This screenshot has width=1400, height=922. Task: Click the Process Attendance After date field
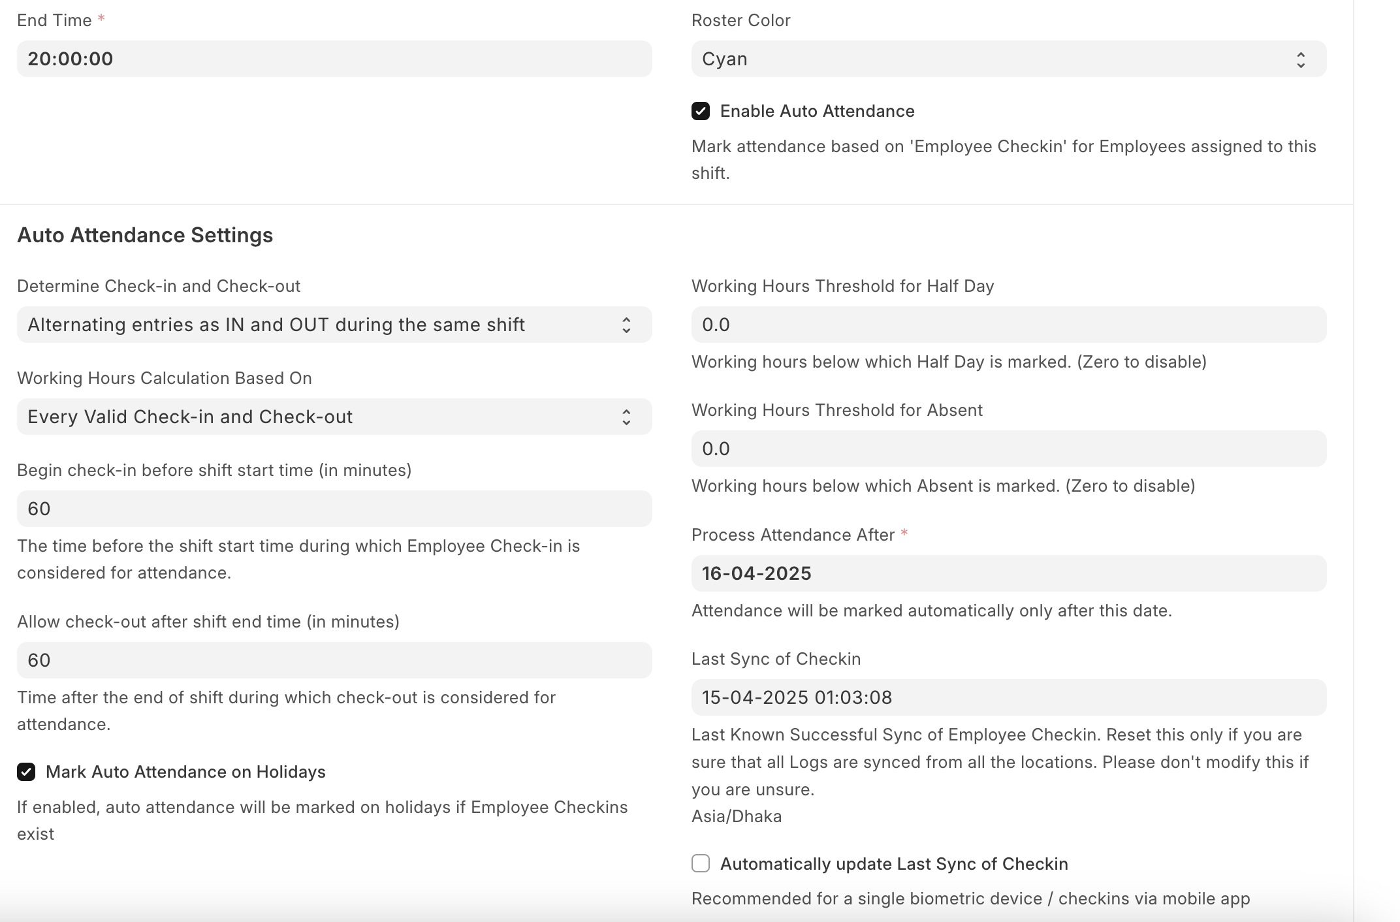[x=1009, y=573]
